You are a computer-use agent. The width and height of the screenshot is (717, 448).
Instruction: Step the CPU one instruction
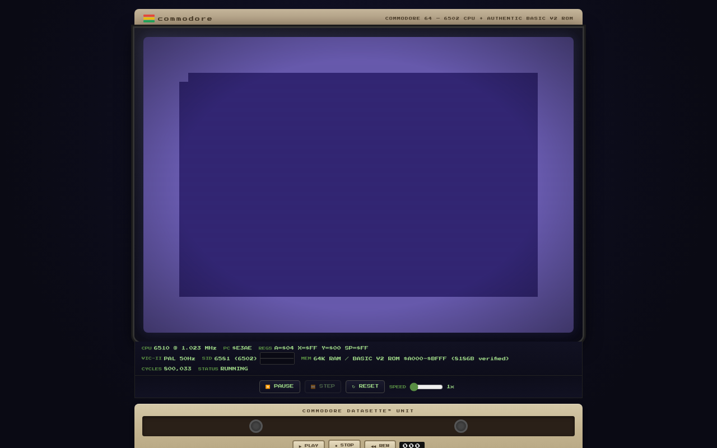point(323,386)
